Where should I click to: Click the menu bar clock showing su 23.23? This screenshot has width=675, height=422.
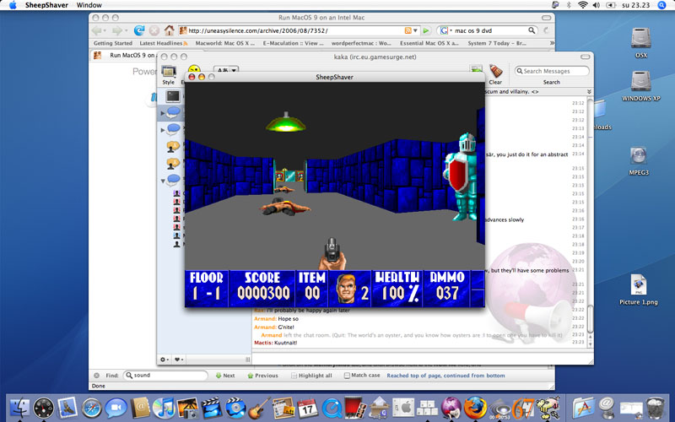636,5
